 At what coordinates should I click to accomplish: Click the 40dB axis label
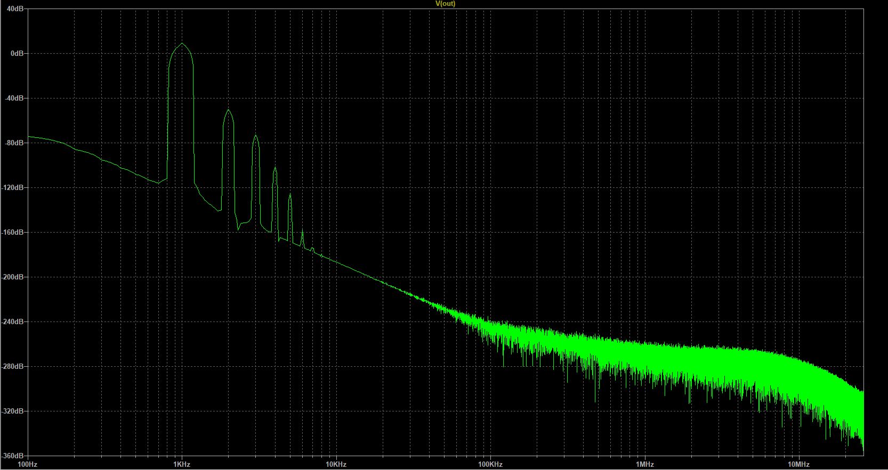(x=16, y=9)
